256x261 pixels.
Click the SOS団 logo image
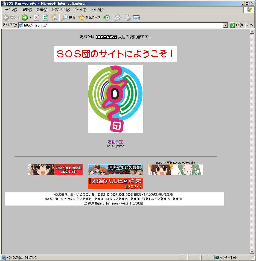[x=115, y=99]
